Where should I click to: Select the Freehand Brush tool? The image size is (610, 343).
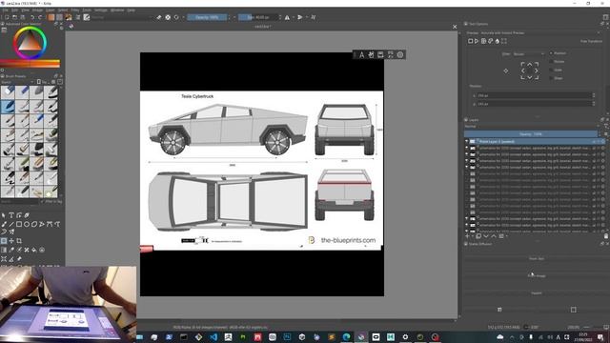click(4, 225)
